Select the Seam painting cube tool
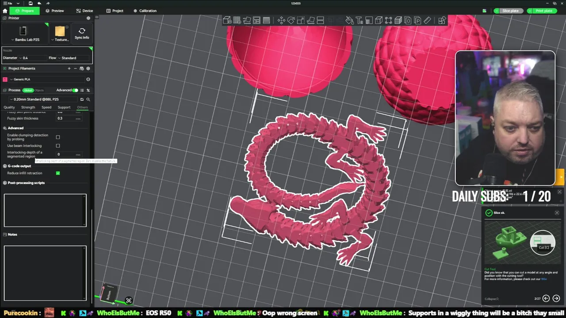 379,20
